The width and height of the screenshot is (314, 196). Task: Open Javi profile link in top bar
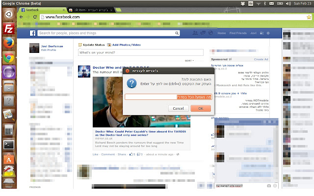[253, 33]
